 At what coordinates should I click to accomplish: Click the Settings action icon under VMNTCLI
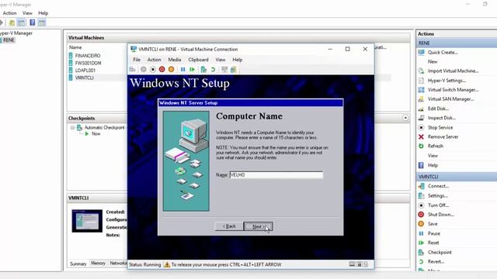click(421, 195)
